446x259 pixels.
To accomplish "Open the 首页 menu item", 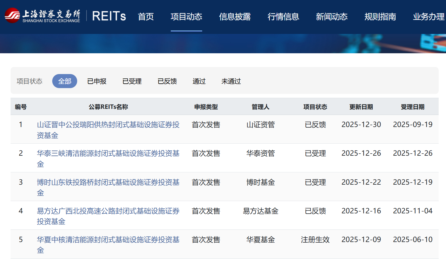I will click(146, 17).
